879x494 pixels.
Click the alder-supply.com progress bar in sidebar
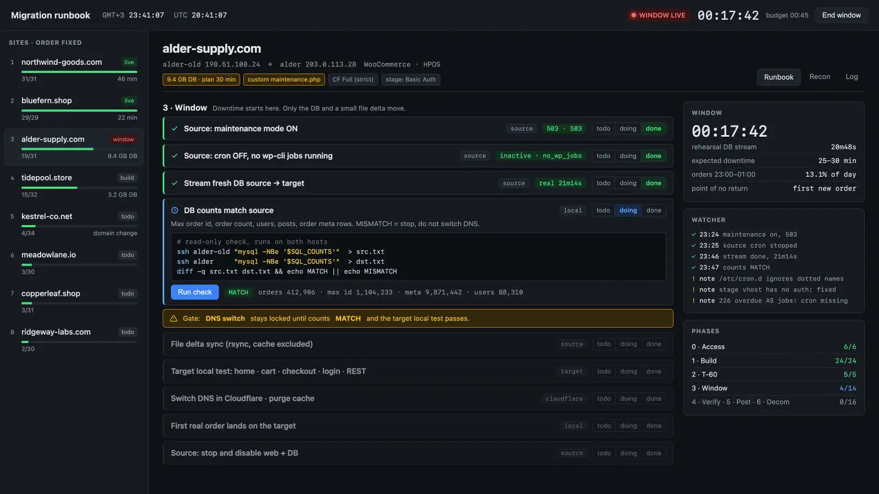[x=79, y=149]
